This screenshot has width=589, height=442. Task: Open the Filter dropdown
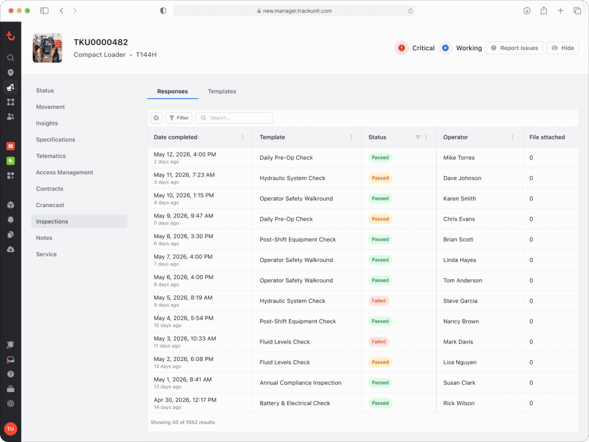[x=179, y=118]
